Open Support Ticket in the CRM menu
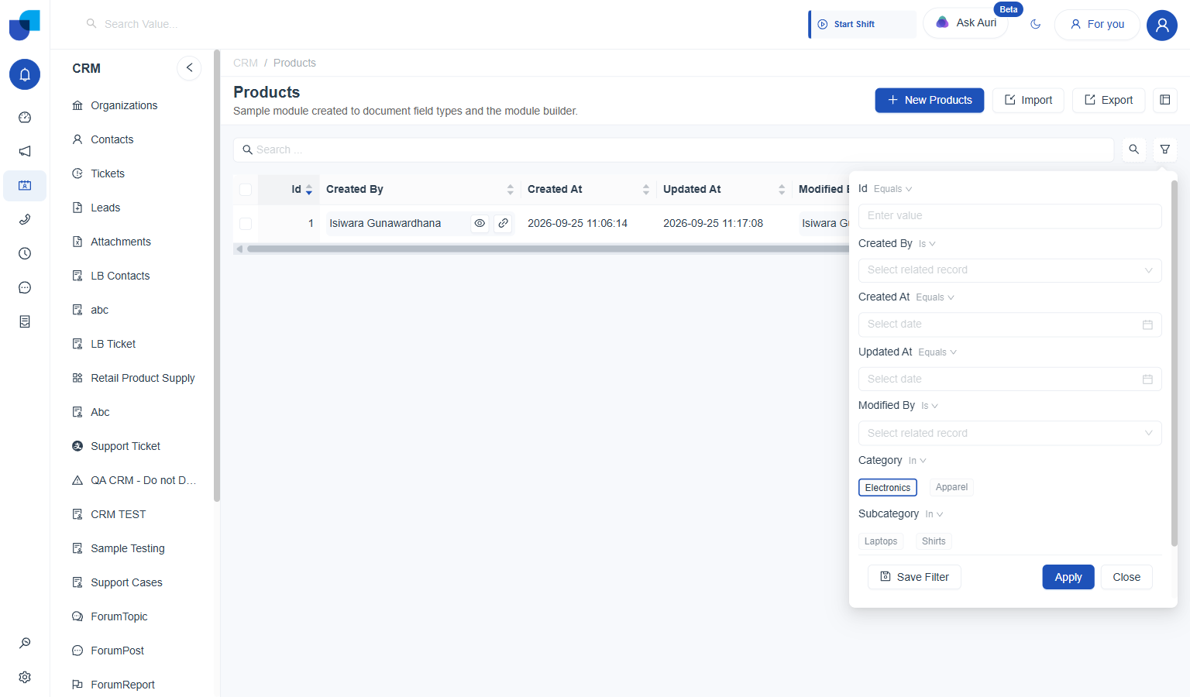Viewport: 1190px width, 697px height. 126,446
